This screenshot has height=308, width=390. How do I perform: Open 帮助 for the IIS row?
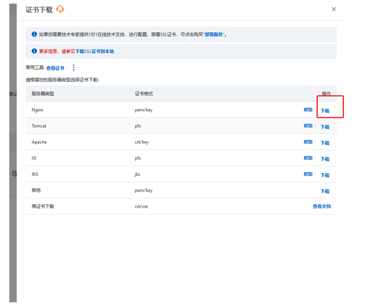308,158
